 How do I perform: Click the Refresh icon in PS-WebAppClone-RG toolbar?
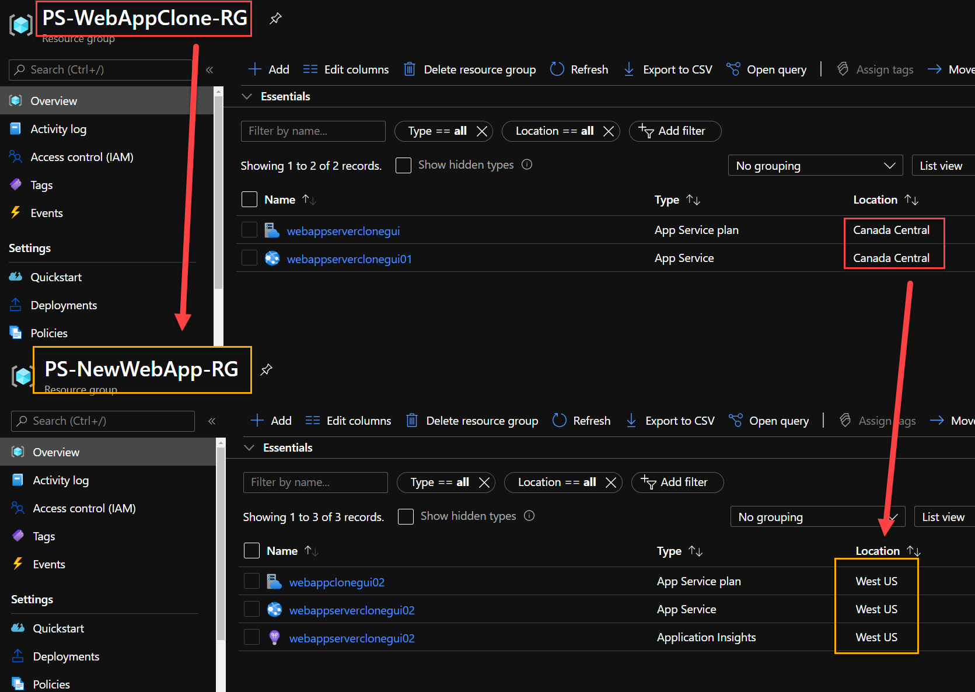(557, 69)
